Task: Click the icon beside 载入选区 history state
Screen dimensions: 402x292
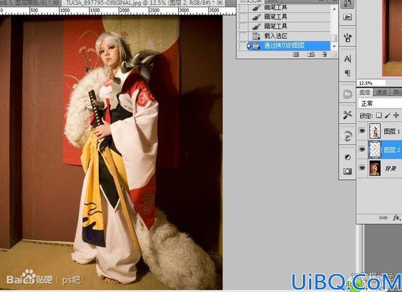Action: click(256, 36)
